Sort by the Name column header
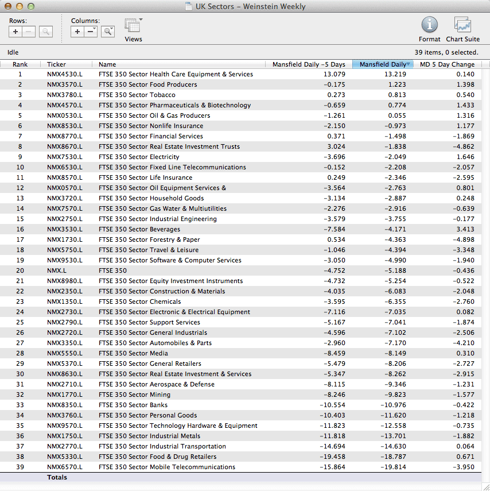The width and height of the screenshot is (490, 491). click(x=107, y=64)
